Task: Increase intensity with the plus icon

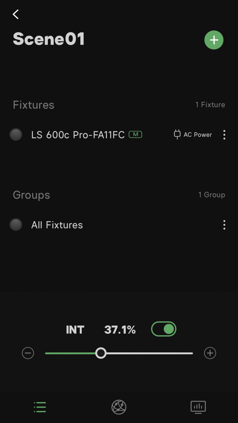Action: click(210, 353)
